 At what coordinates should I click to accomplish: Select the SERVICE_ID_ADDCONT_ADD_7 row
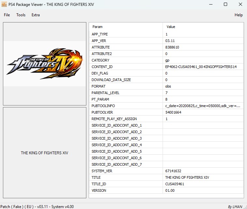coord(166,164)
